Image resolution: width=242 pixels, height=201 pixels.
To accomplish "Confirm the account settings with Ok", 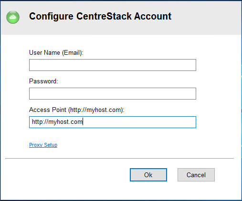I will tap(148, 175).
